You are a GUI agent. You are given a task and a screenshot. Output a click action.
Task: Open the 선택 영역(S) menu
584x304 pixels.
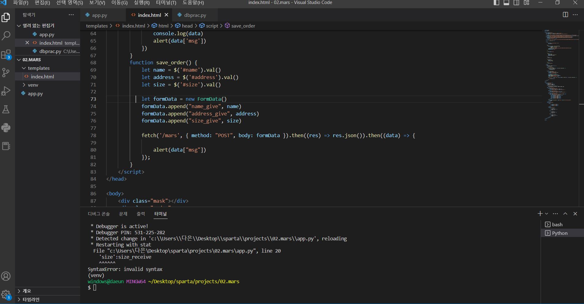[69, 3]
